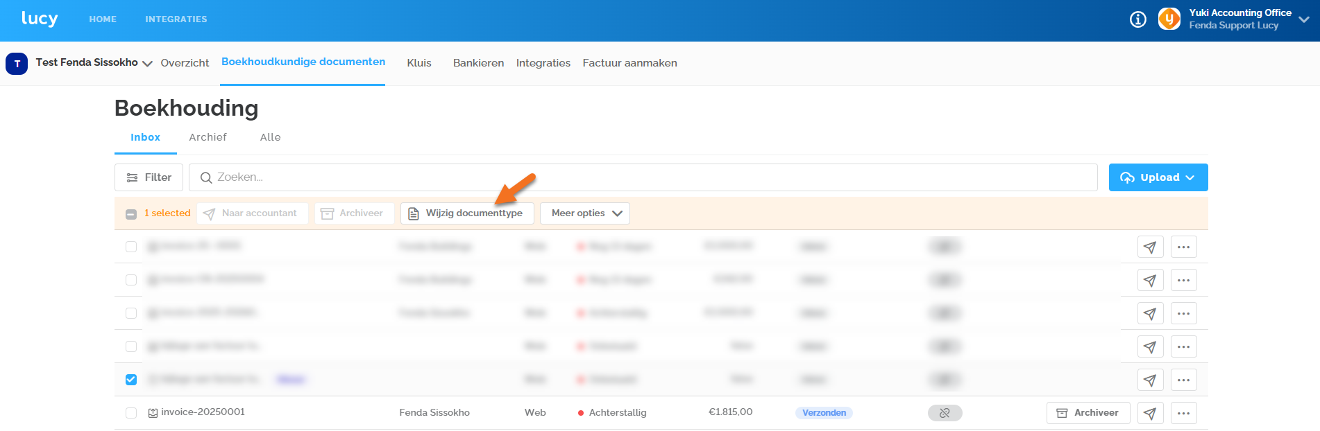Click document icon beside invoice-20250001

153,413
